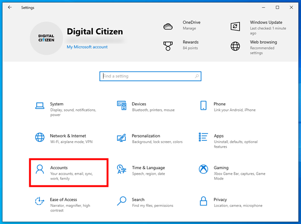Select the Search category title
301x224 pixels.
tap(138, 200)
